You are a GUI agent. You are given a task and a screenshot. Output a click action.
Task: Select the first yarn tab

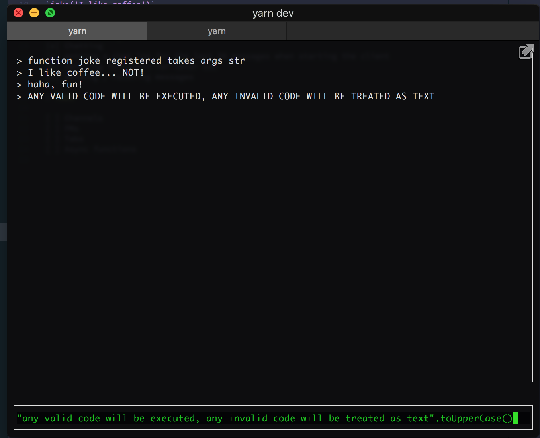(77, 31)
